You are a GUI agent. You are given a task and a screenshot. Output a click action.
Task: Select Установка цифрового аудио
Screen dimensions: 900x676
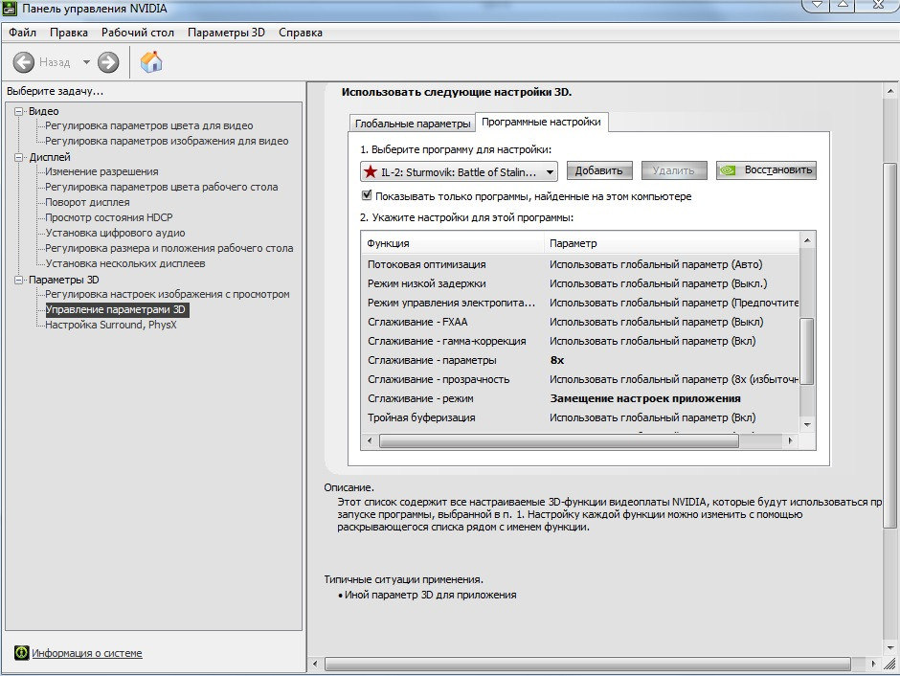coord(115,233)
